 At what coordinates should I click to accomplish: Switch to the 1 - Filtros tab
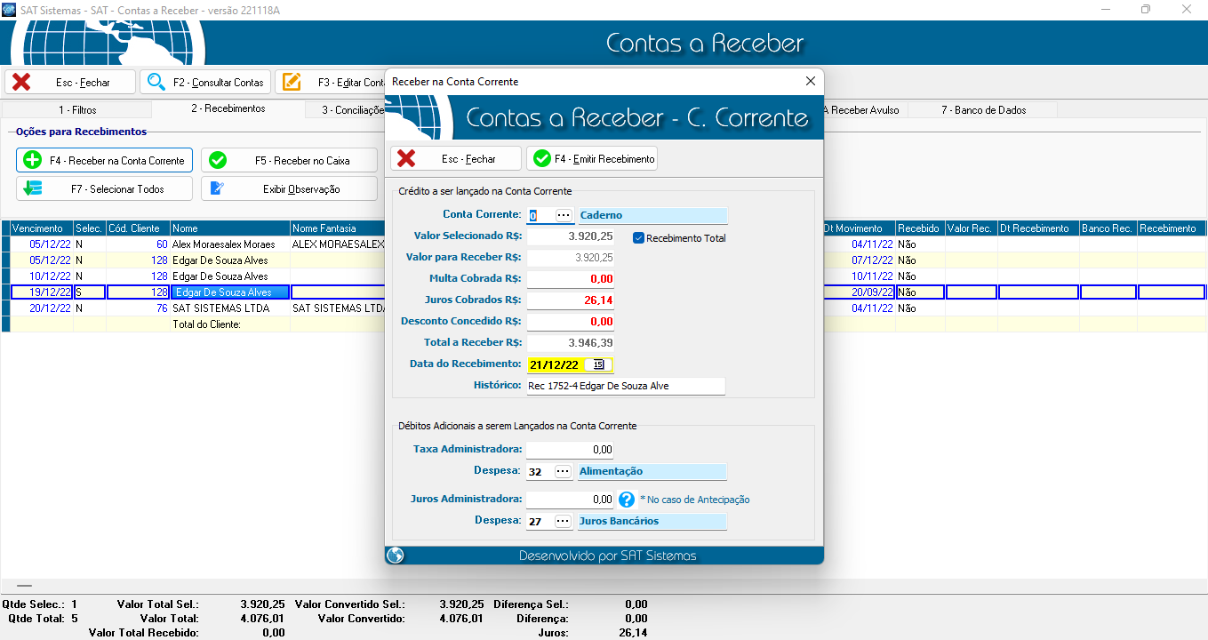(77, 110)
